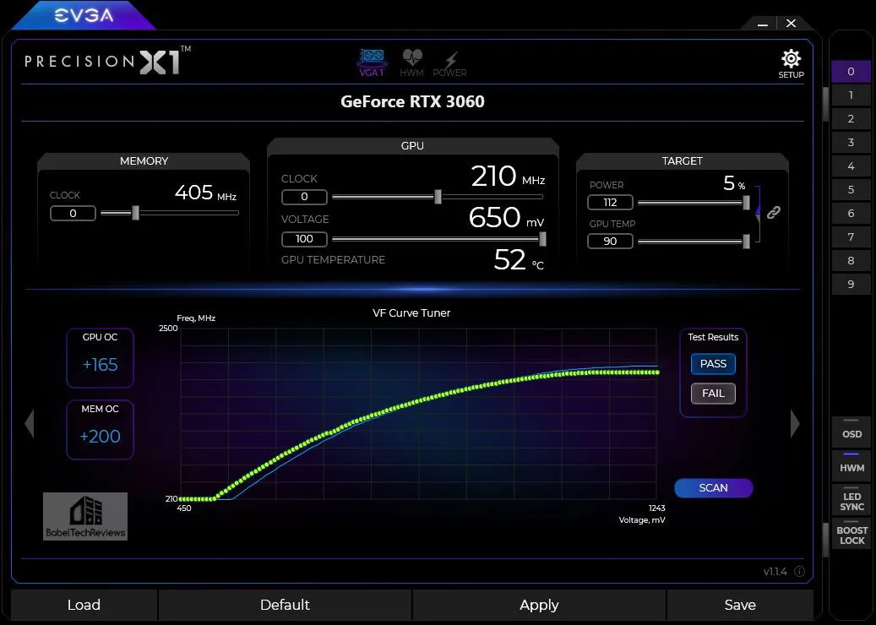The height and width of the screenshot is (625, 876).
Task: Open the POWER lightning bolt icon
Action: coord(449,63)
